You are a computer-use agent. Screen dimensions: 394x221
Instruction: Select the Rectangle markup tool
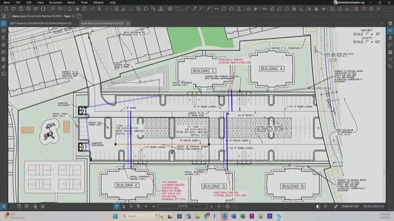(223, 9)
